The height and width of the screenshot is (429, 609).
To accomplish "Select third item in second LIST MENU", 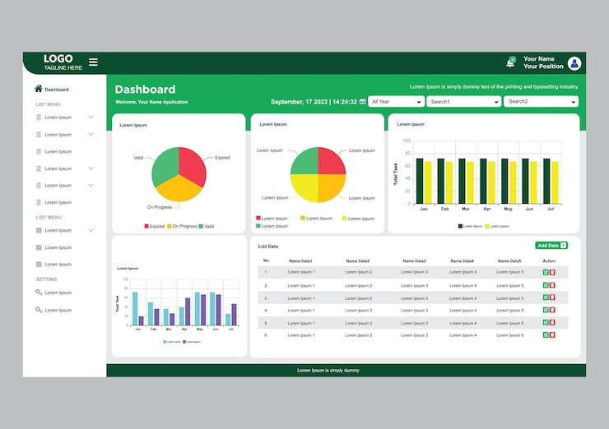I will pos(54,265).
